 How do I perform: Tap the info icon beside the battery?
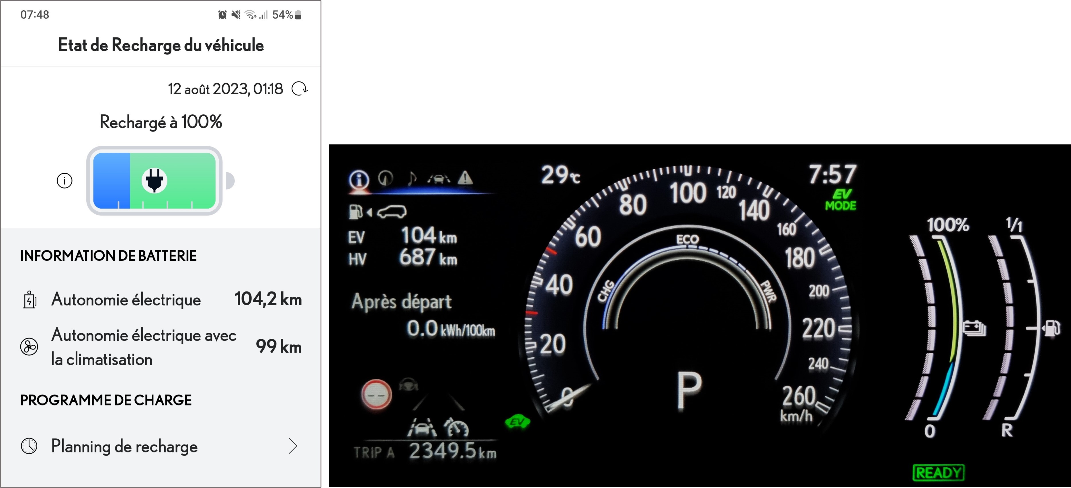coord(65,181)
